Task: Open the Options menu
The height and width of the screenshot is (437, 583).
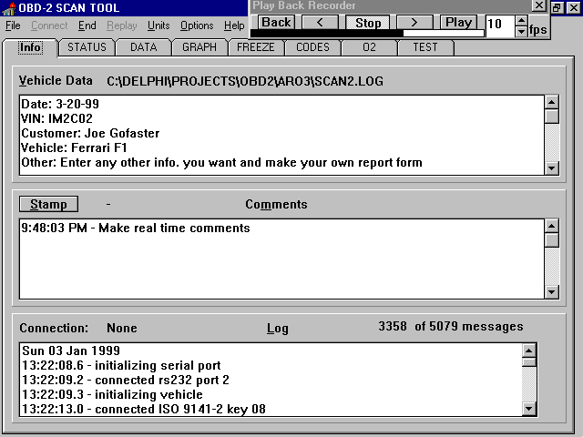Action: (196, 25)
